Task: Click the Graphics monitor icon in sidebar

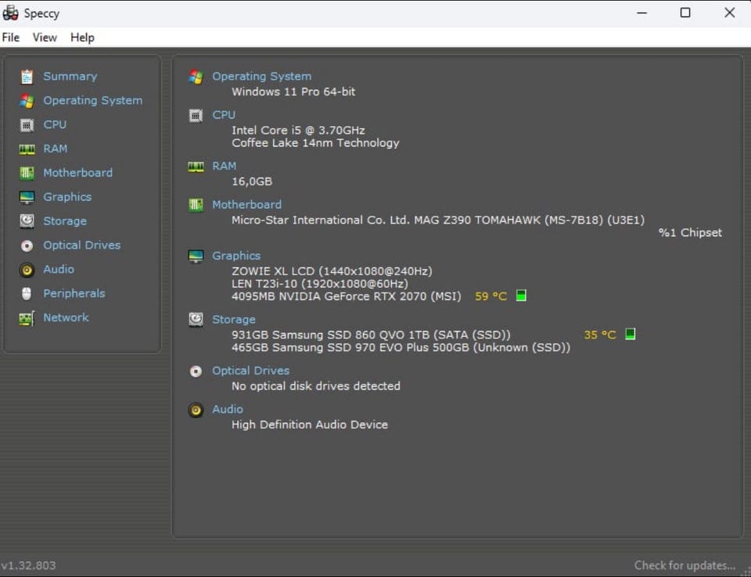Action: tap(27, 197)
